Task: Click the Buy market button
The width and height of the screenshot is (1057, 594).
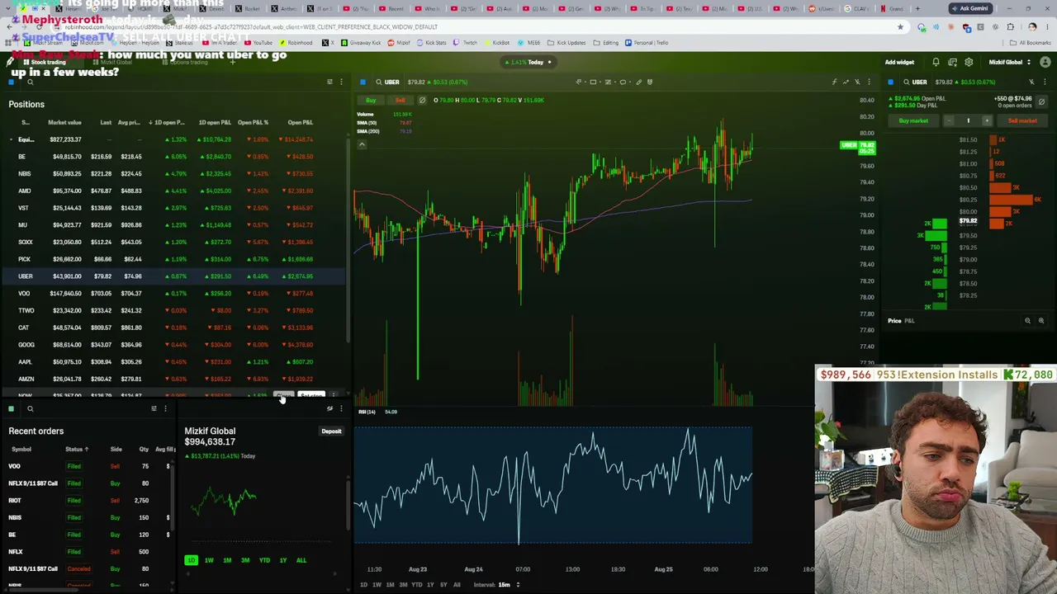Action: pos(913,120)
